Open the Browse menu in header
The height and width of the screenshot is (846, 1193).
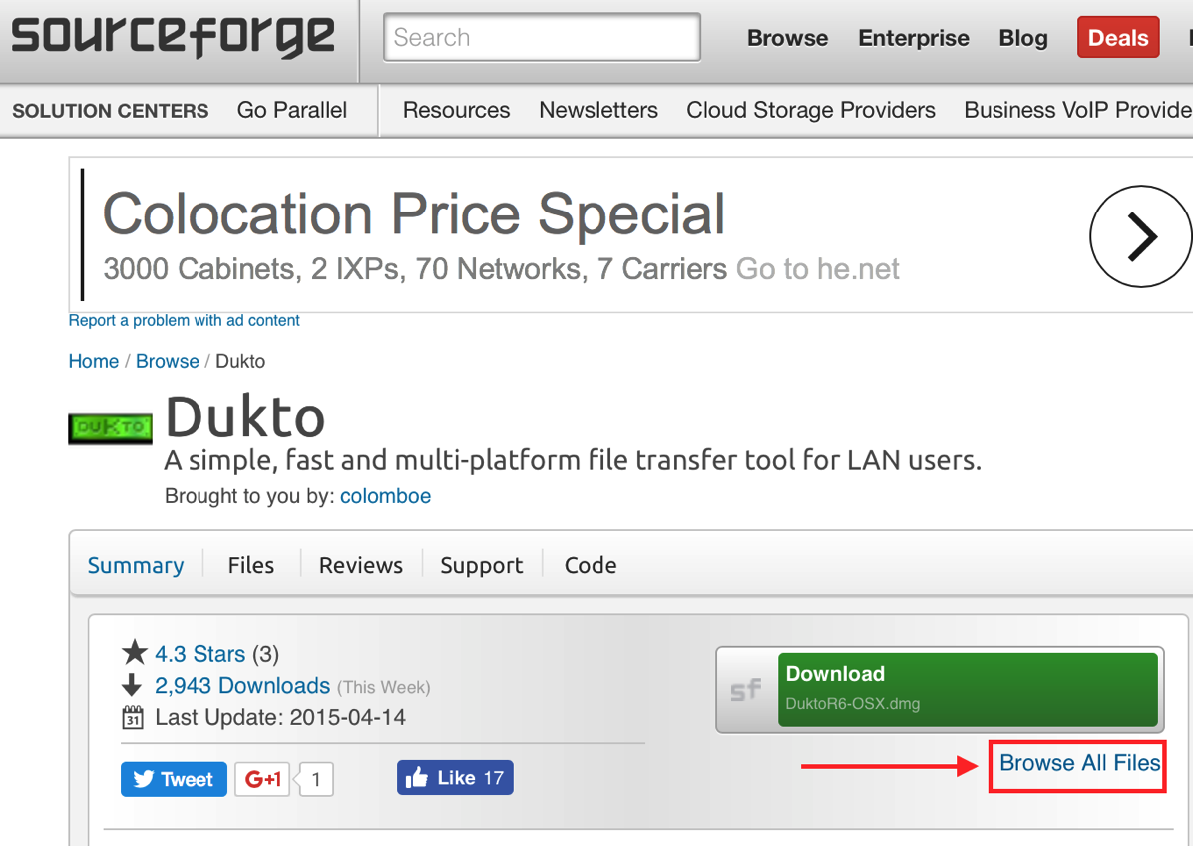click(x=787, y=38)
